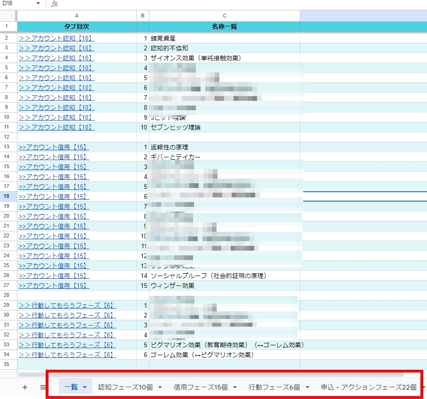Open the Name box dropdown arrow beside D18
The image size is (427, 399).
[38, 4]
